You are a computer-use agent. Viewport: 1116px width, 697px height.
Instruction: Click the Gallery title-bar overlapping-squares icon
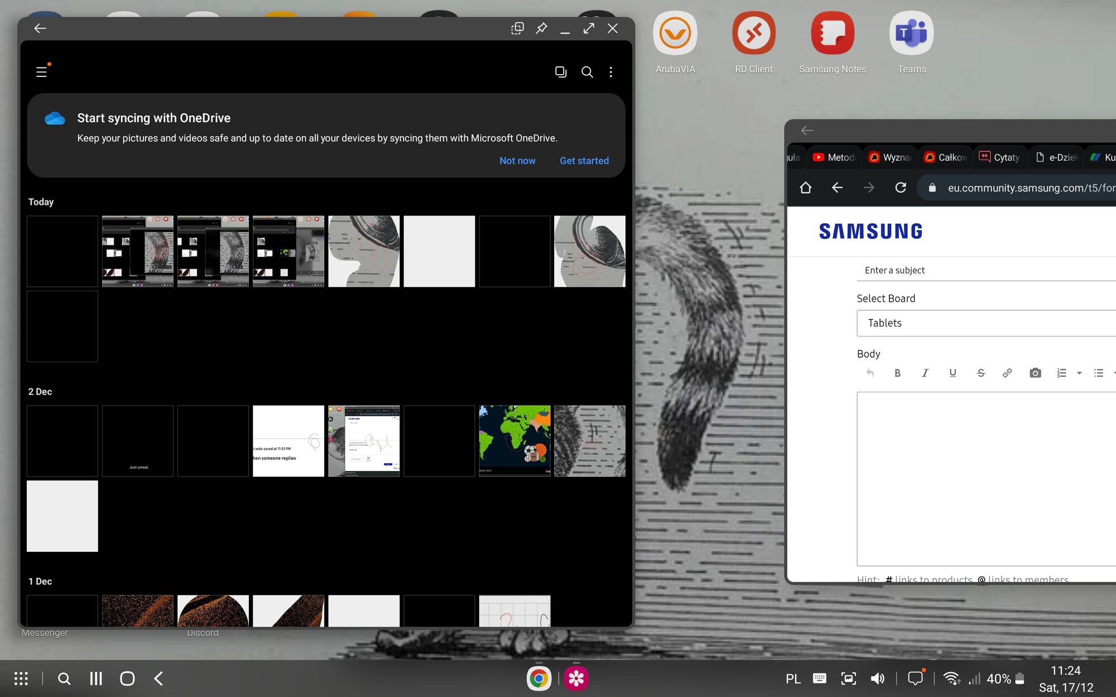pos(517,28)
